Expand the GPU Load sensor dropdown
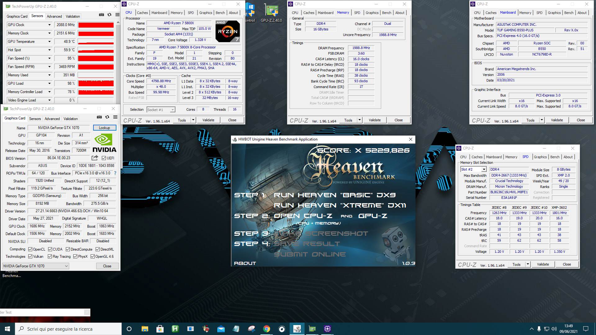 pos(49,83)
